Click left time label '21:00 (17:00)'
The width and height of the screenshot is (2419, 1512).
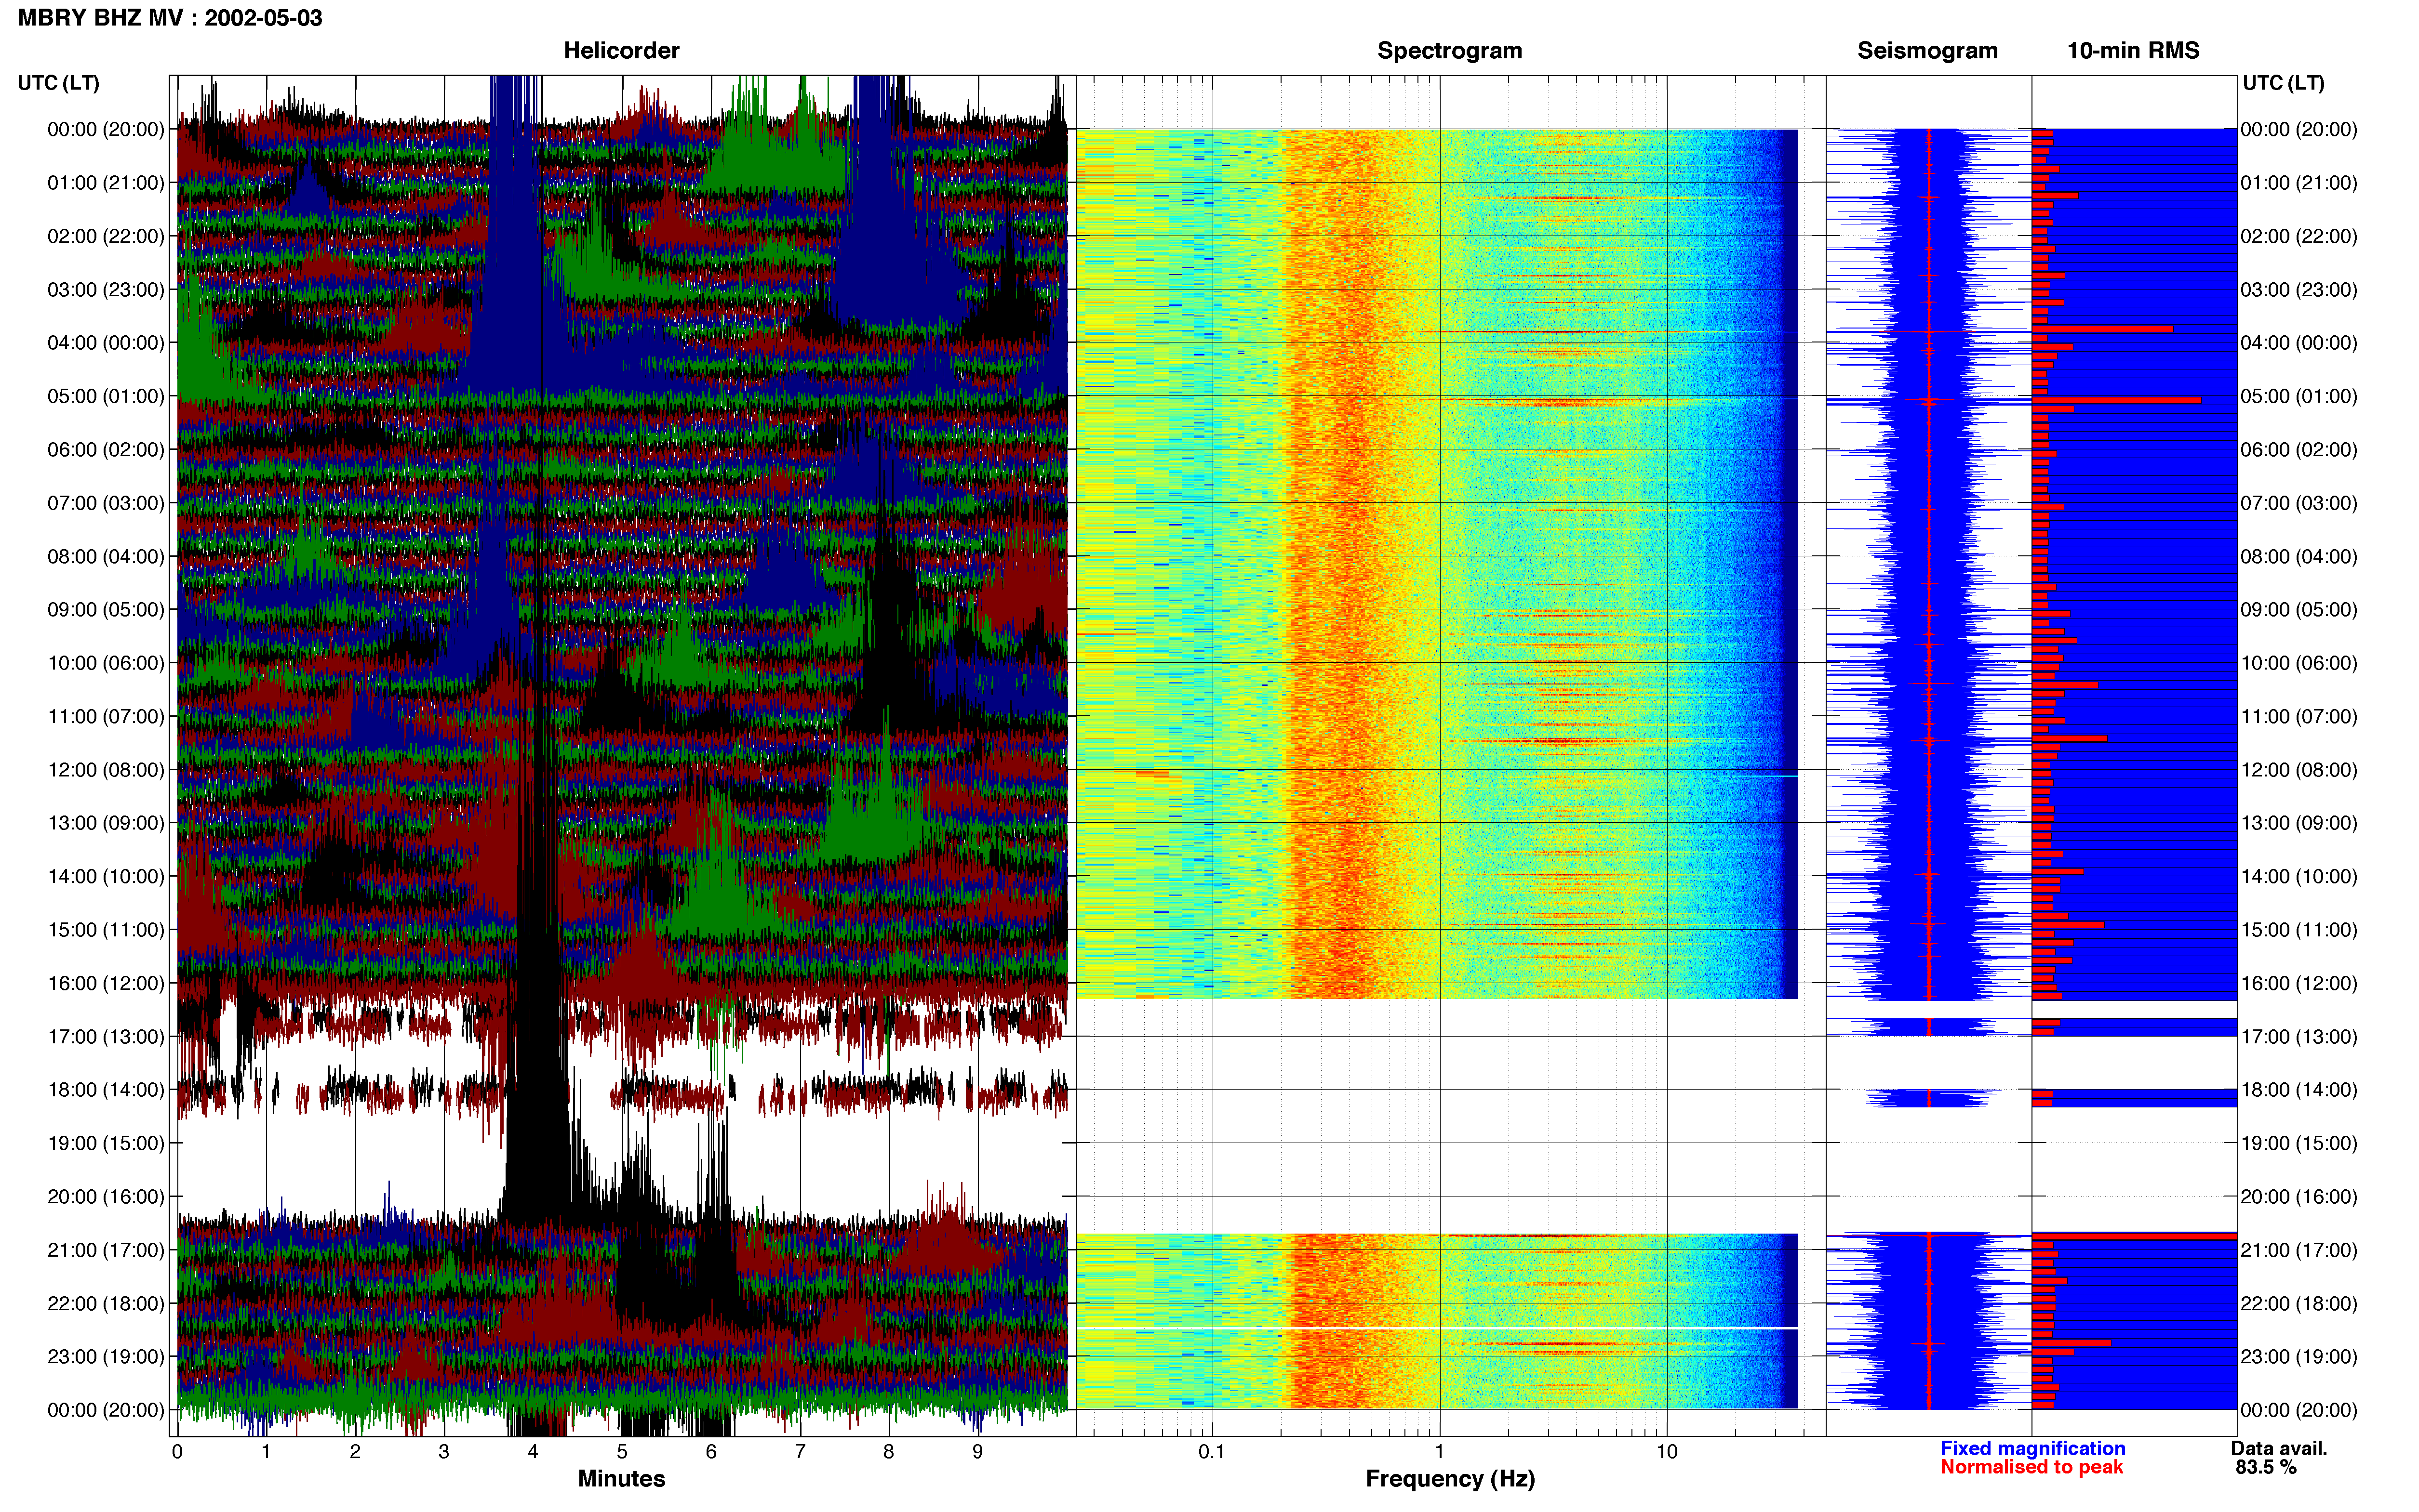(x=106, y=1250)
